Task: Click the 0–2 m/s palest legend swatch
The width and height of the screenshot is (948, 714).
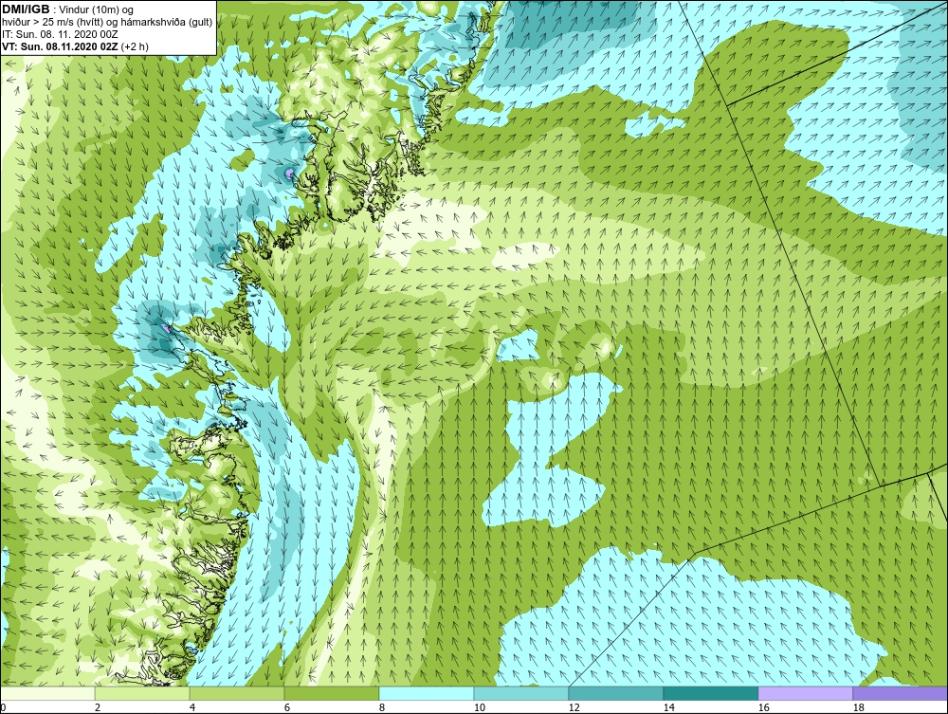Action: pyautogui.click(x=47, y=693)
